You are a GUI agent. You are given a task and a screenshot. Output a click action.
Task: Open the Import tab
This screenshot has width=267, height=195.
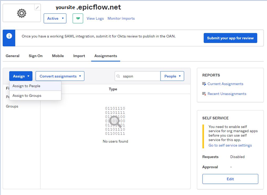click(79, 56)
